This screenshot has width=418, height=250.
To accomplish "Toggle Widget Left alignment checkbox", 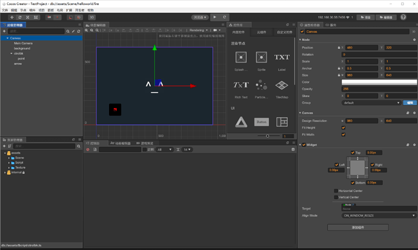I will [x=336, y=165].
